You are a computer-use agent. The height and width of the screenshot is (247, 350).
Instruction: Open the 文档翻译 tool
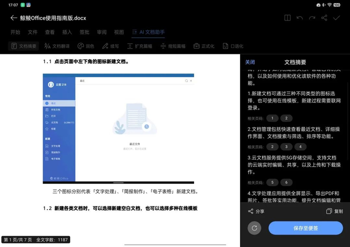[x=57, y=46]
